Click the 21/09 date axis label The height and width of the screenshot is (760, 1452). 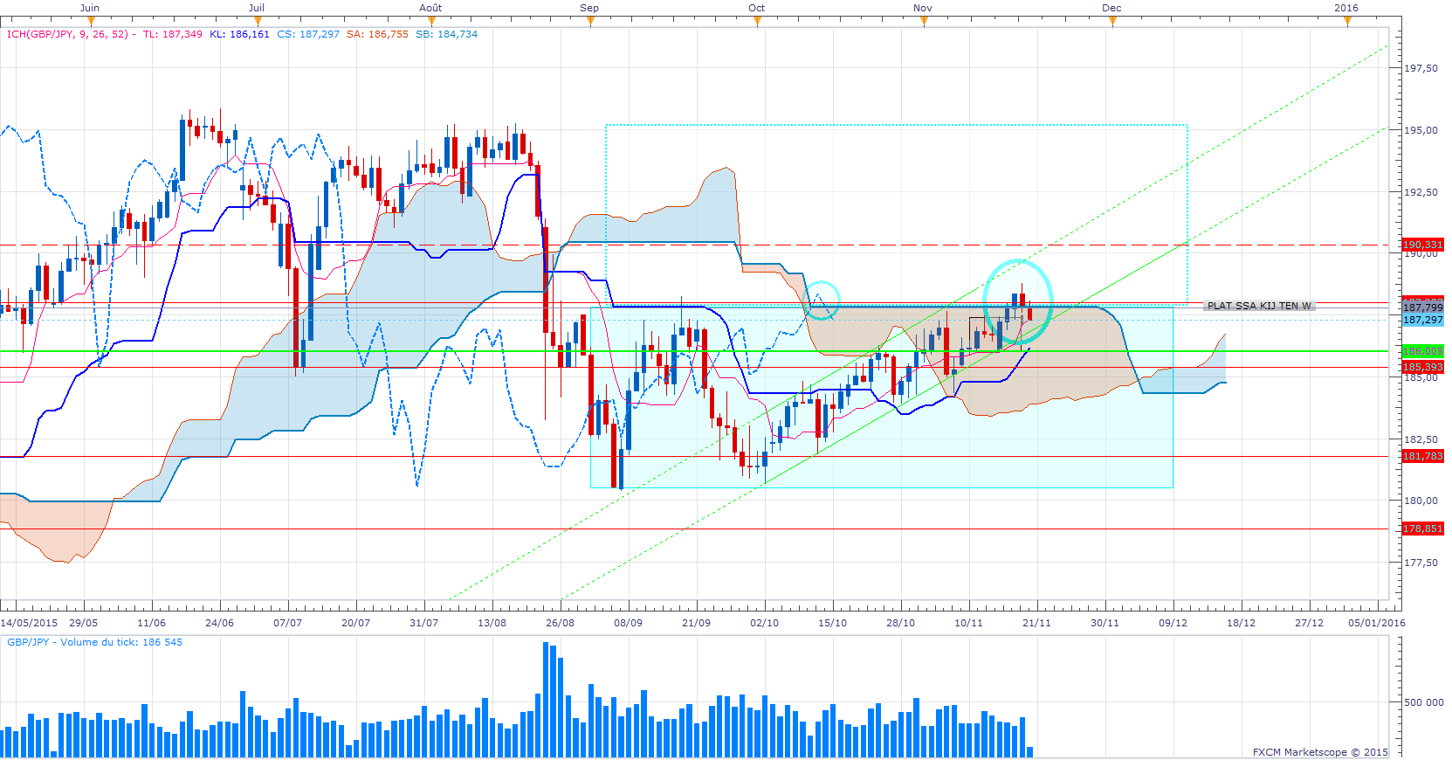697,623
